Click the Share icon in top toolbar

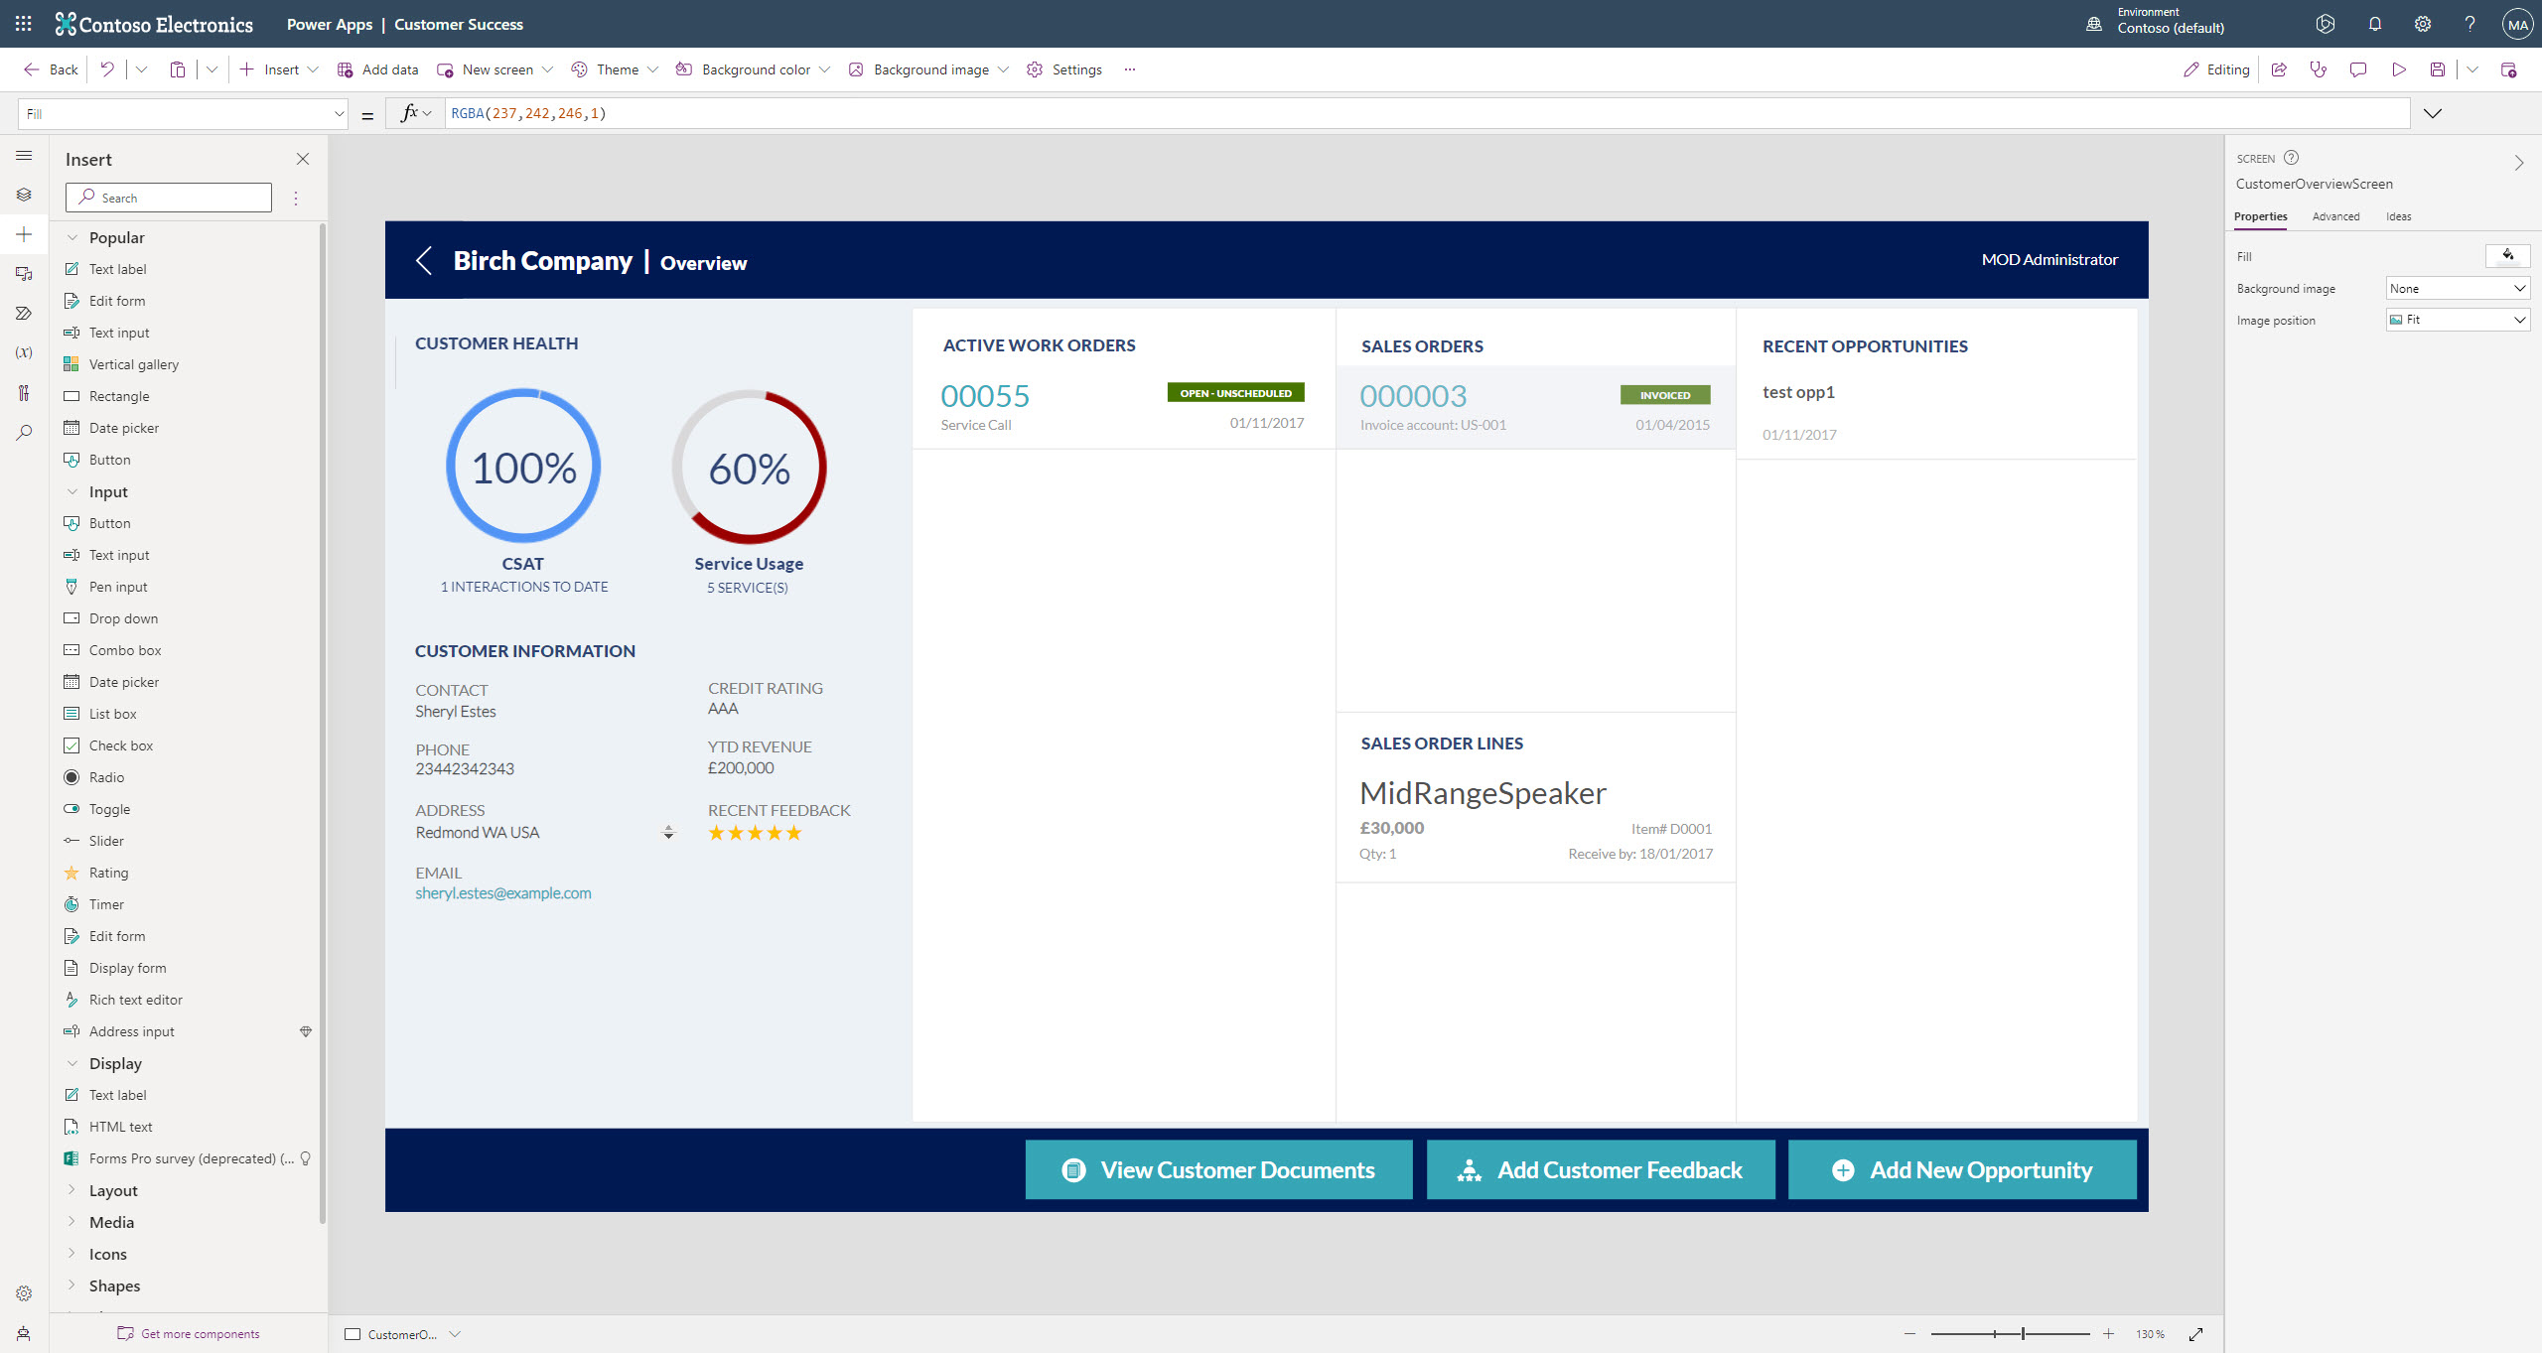(x=2280, y=69)
